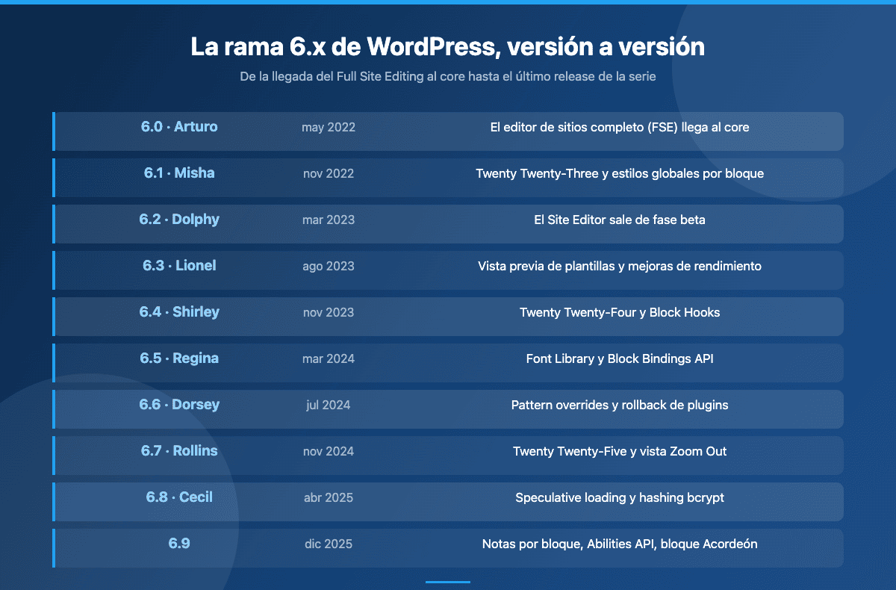The height and width of the screenshot is (590, 896).
Task: Select the '6.6 · Dorsey' version label
Action: click(x=179, y=405)
